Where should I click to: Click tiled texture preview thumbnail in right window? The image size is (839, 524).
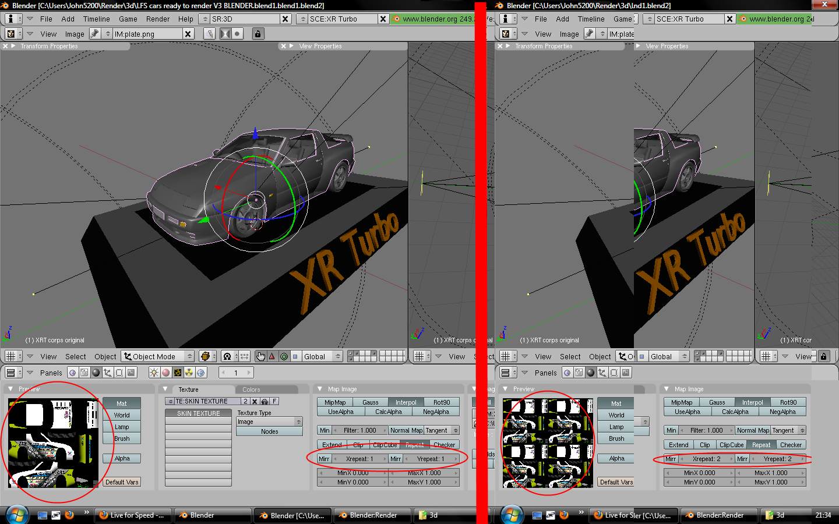coord(548,443)
